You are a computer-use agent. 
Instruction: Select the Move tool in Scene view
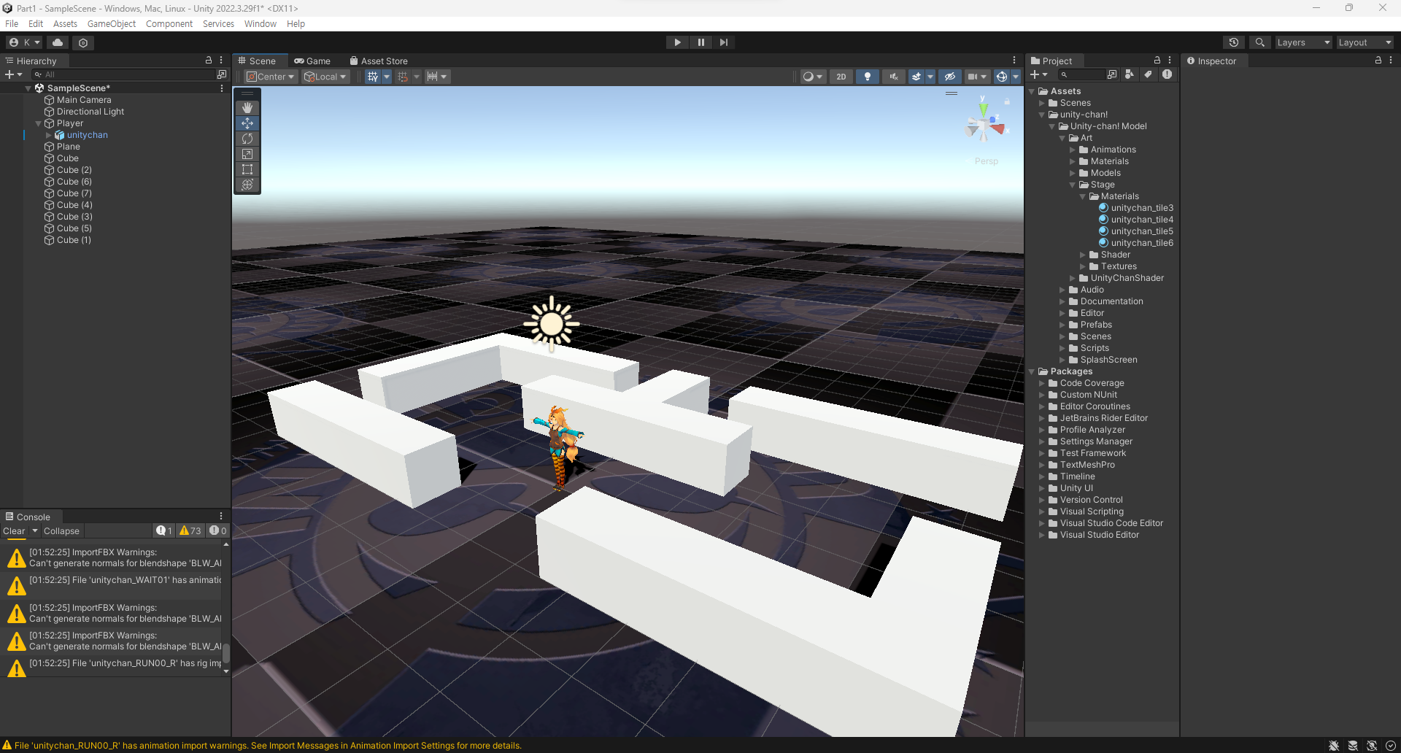coord(247,123)
